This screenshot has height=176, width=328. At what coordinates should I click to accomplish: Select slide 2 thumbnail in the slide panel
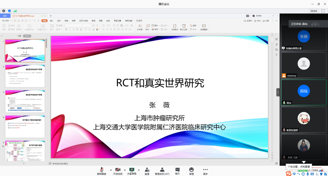click(25, 76)
